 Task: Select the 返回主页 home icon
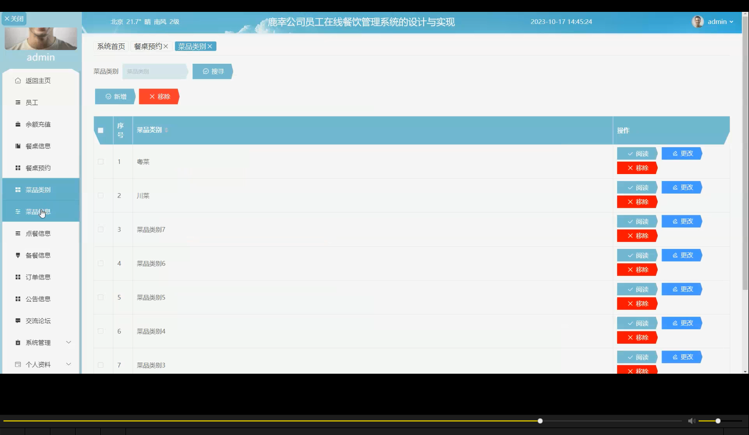[17, 80]
